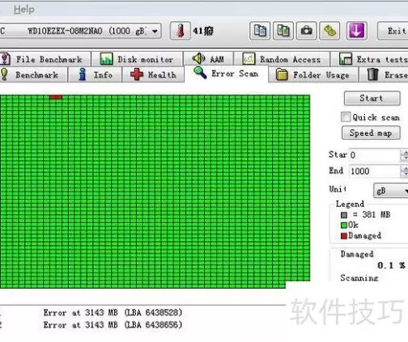This screenshot has height=342, width=408.
Task: Click the Info tab blue icon
Action: click(x=83, y=74)
